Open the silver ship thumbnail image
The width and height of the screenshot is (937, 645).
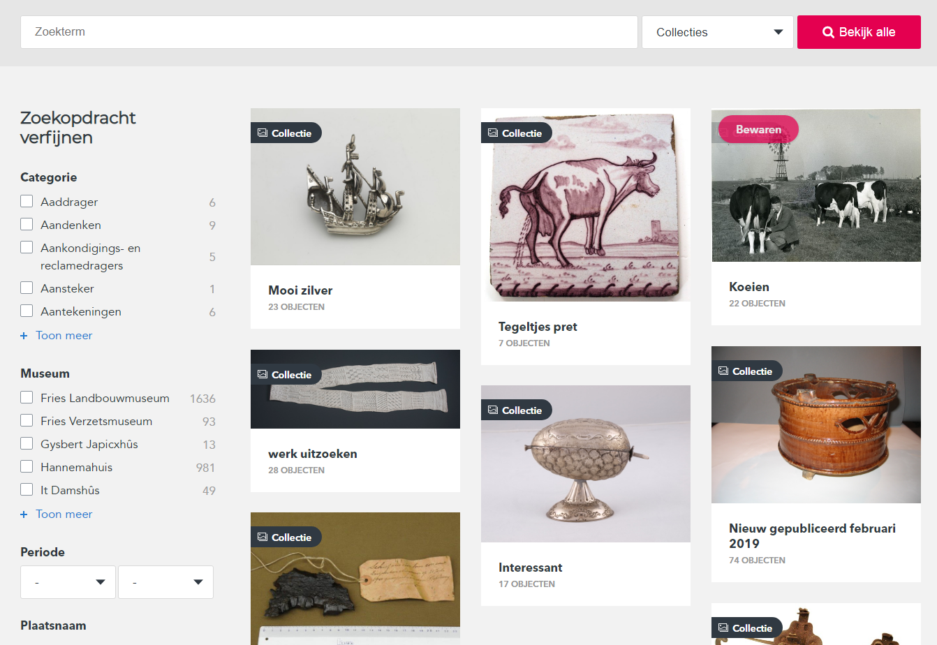[355, 187]
